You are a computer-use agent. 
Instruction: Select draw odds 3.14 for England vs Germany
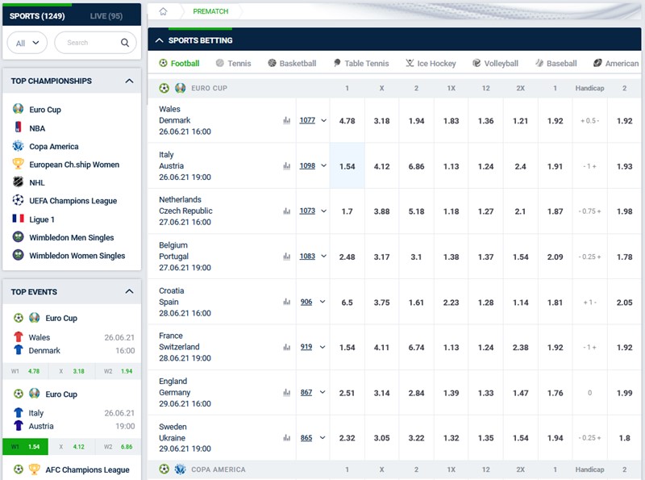click(381, 393)
